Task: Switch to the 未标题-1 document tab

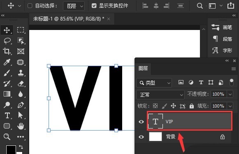Action: click(x=69, y=19)
